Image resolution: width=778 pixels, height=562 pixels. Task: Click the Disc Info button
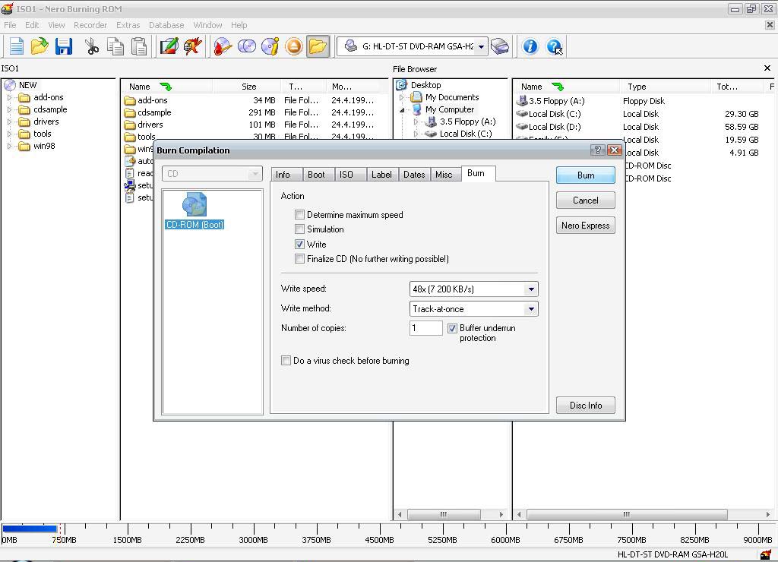click(x=586, y=406)
